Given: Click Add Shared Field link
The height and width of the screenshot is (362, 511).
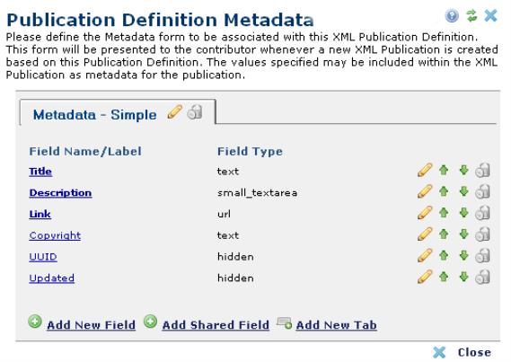Looking at the screenshot, I should click(x=216, y=325).
